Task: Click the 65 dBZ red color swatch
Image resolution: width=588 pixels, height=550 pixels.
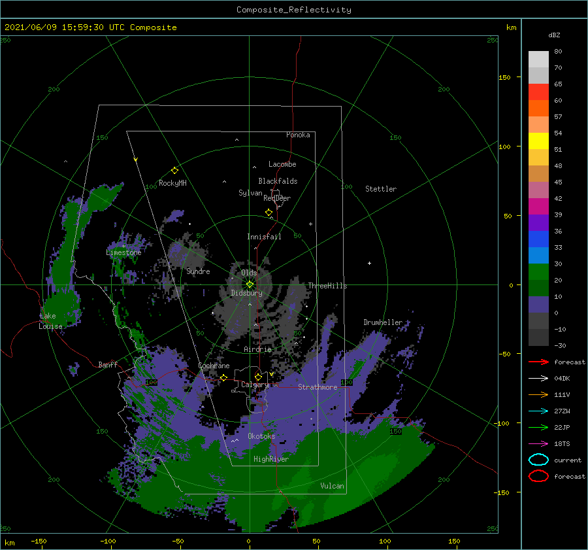Action: point(538,92)
